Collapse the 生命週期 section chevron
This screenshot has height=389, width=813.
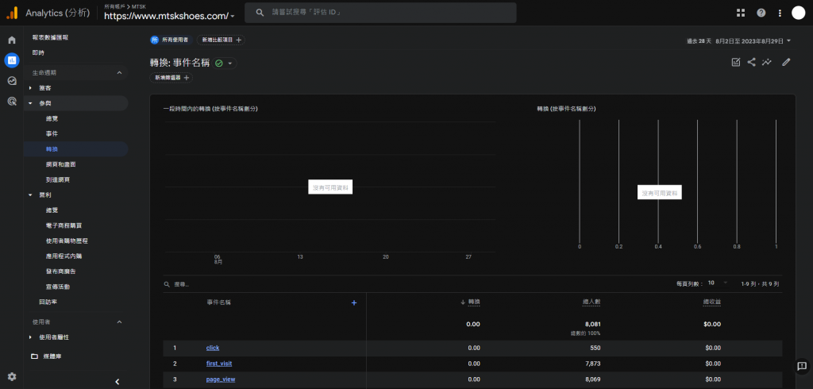tap(119, 72)
